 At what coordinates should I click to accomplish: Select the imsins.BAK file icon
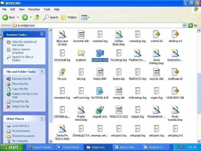(100, 72)
